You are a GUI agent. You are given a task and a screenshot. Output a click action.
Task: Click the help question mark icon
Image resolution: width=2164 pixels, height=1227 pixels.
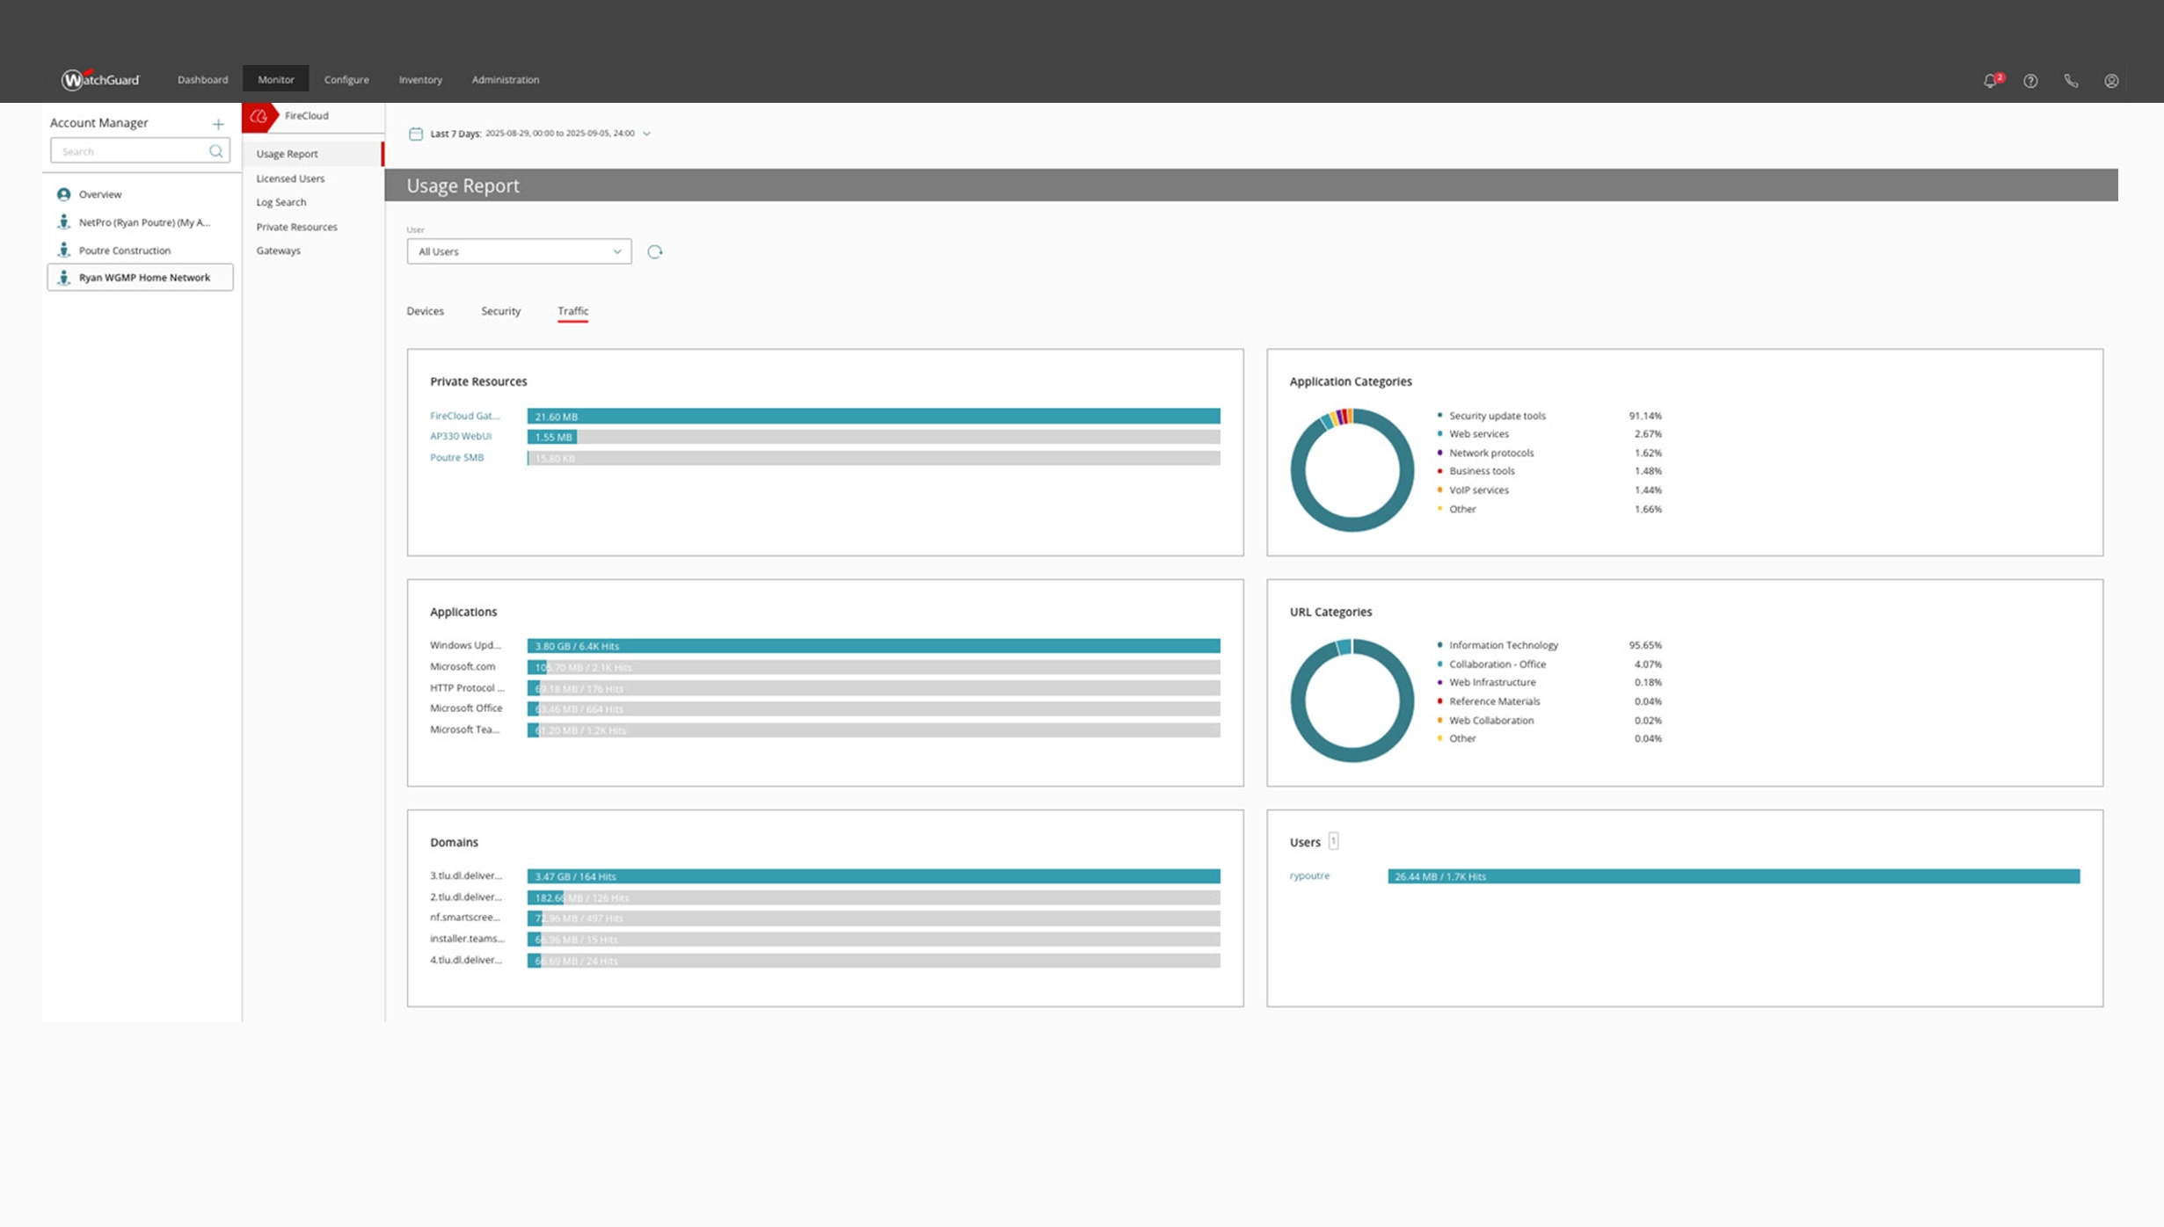(2030, 81)
